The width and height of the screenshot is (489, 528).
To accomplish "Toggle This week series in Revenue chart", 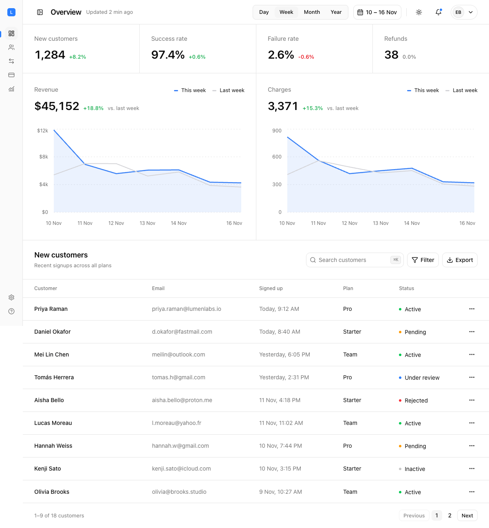I will pos(190,90).
